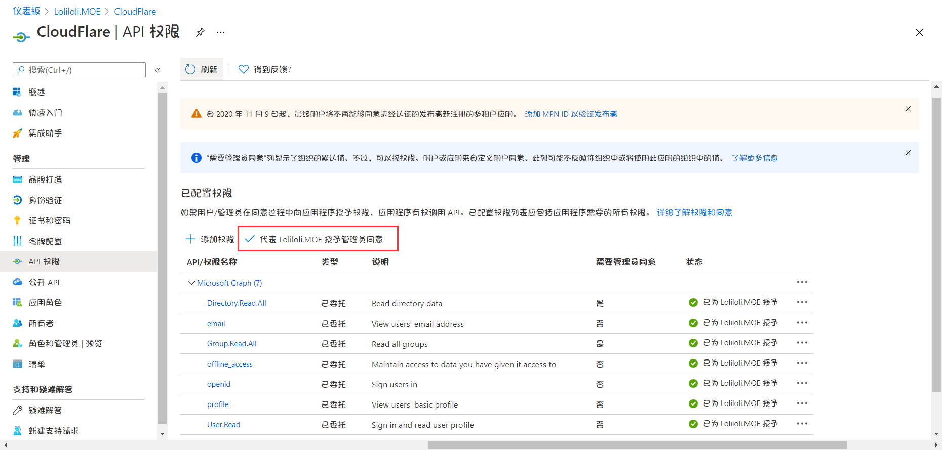
Task: Go to 仪表板 breadcrumb
Action: pyautogui.click(x=26, y=11)
